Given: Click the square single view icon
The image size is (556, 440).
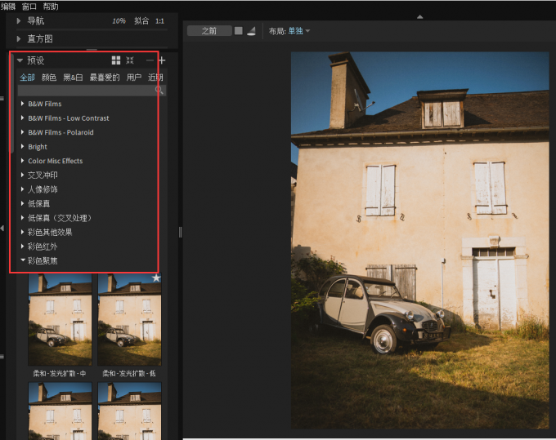Looking at the screenshot, I should [x=239, y=31].
